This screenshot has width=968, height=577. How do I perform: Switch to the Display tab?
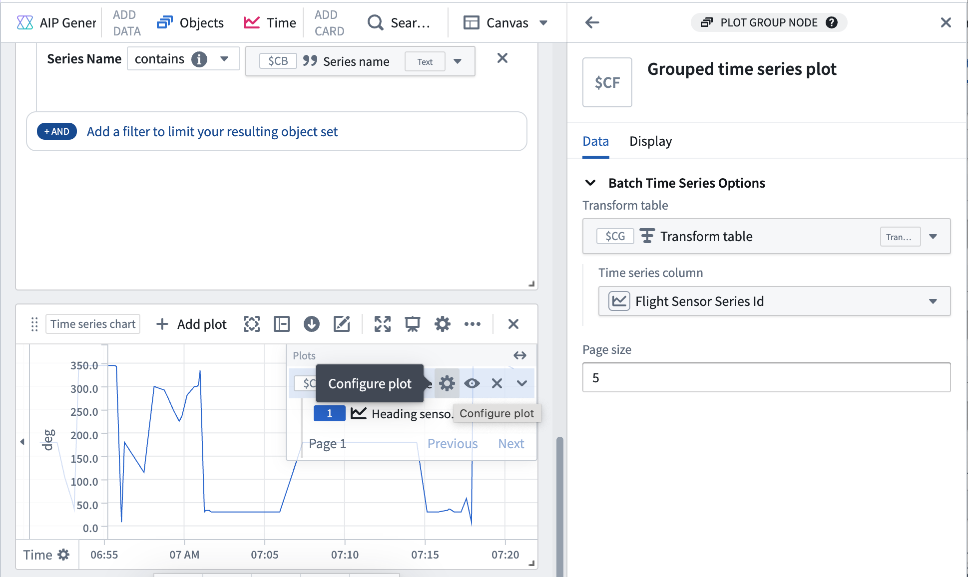(x=650, y=141)
